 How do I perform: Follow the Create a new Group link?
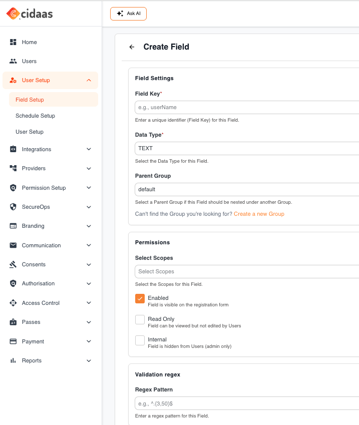coord(259,214)
